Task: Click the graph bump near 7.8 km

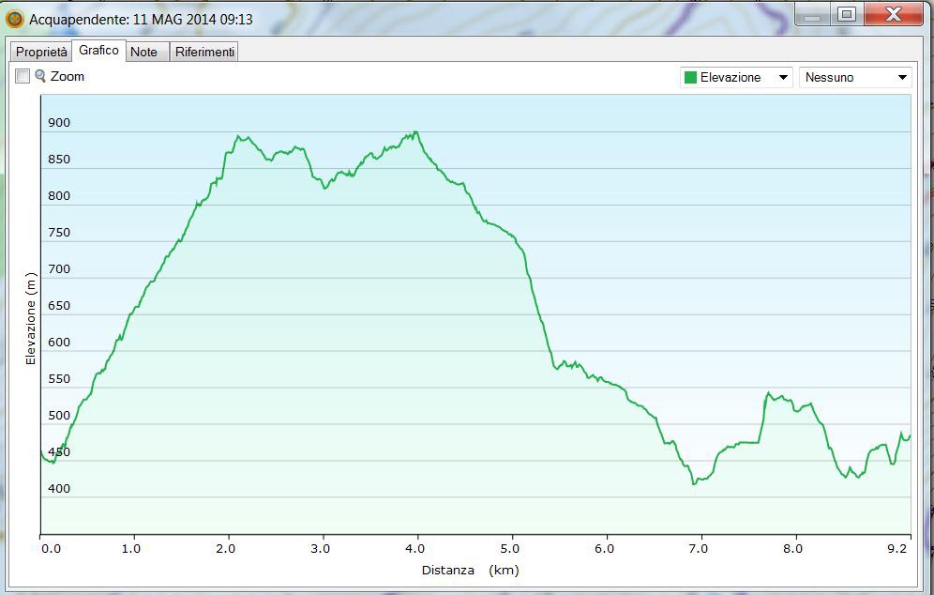Action: coord(768,393)
